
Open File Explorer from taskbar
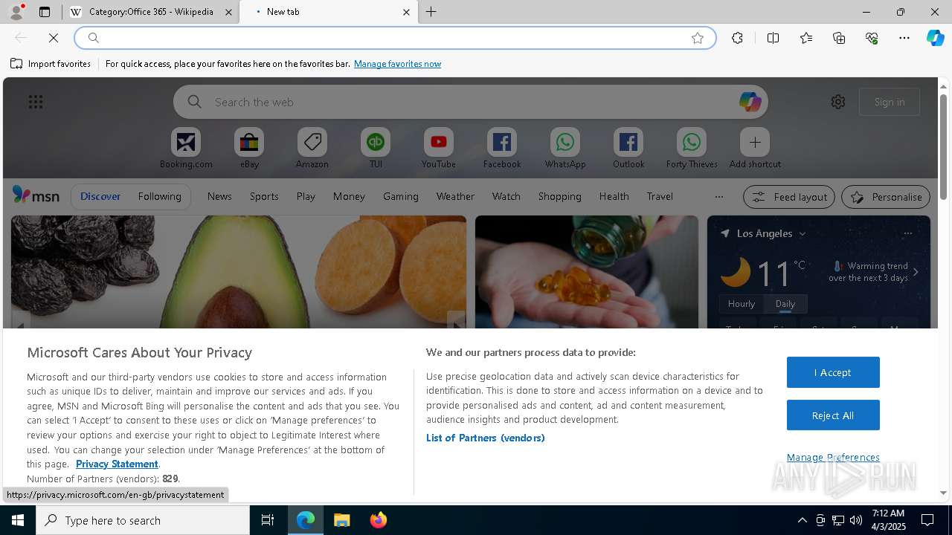click(x=342, y=520)
